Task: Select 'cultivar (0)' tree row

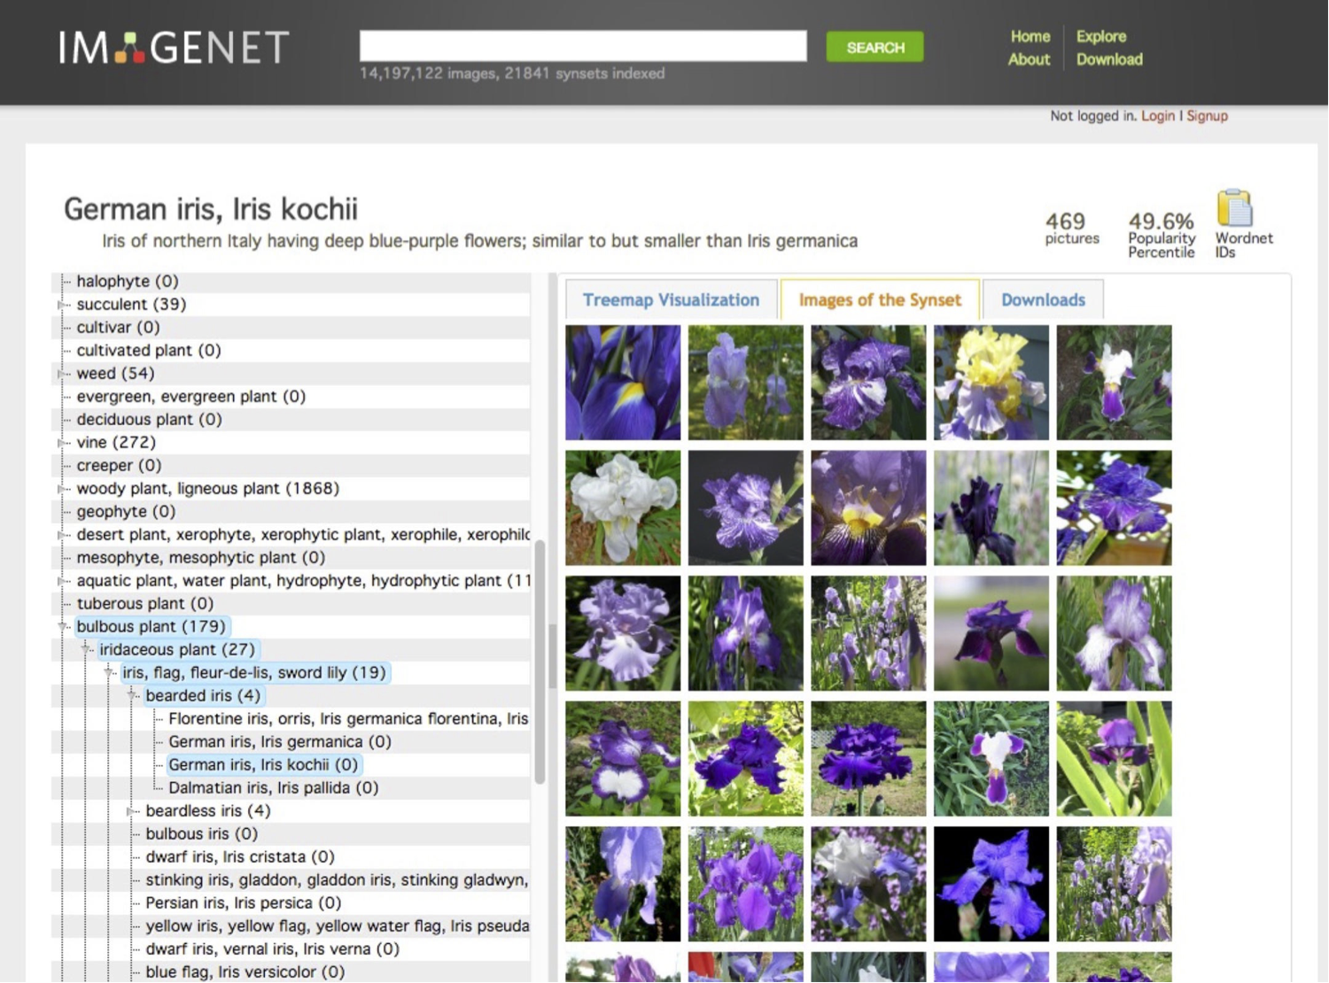Action: [118, 328]
